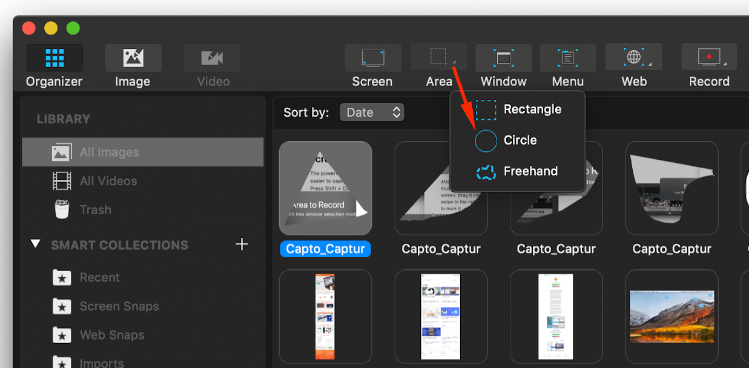The height and width of the screenshot is (368, 749).
Task: Select All Videos in Library
Action: tap(143, 181)
